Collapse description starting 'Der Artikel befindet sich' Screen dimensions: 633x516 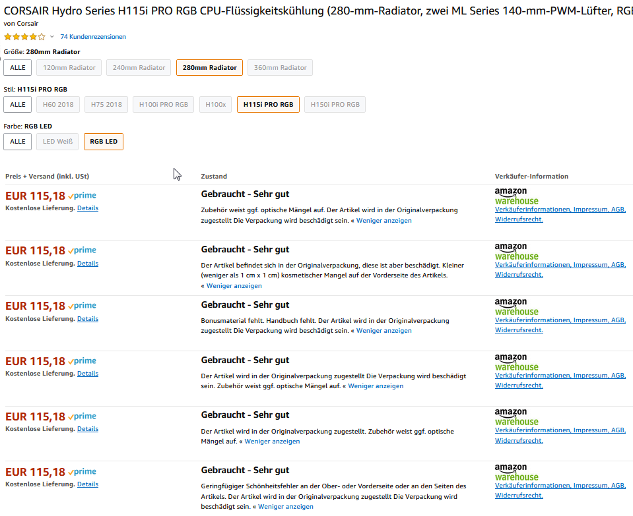click(234, 286)
